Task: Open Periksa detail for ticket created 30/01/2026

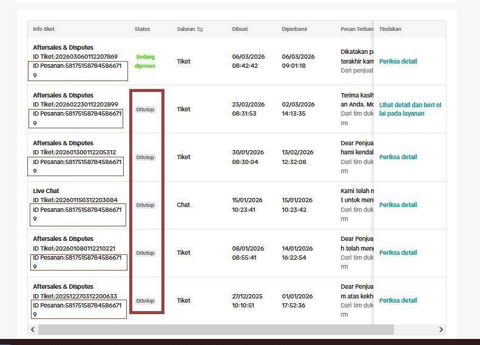Action: [397, 157]
